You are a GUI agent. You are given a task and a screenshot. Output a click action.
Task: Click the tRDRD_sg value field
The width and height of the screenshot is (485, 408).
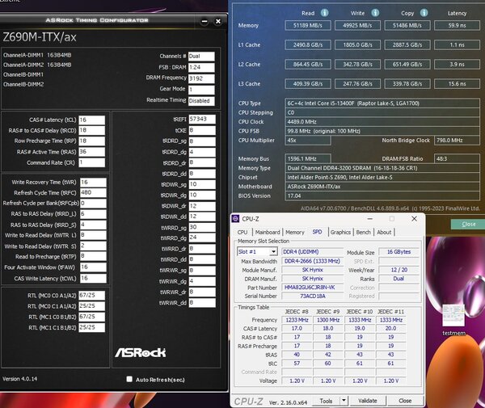202,141
